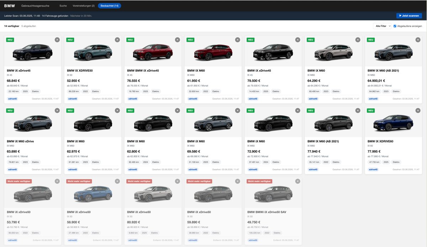The width and height of the screenshot is (427, 247).
Task: Click the 'BMW BMW iX xDrive45' card title
Action: [x=143, y=71]
